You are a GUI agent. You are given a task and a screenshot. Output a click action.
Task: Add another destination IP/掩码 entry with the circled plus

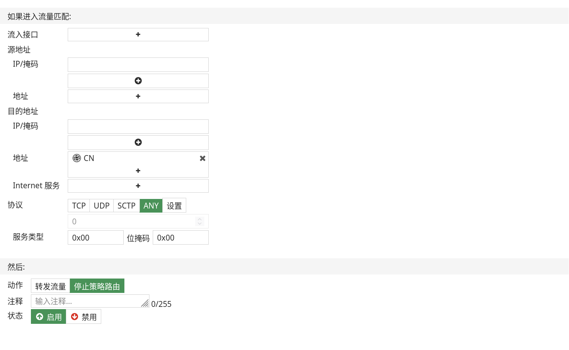pos(138,142)
